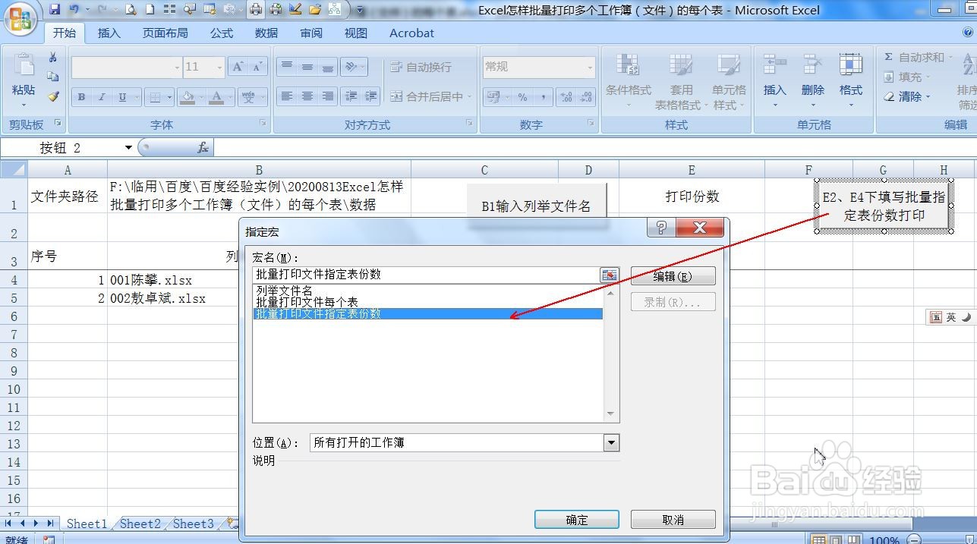The width and height of the screenshot is (977, 544).
Task: Switch to the 视图 ribbon tab
Action: tap(356, 33)
